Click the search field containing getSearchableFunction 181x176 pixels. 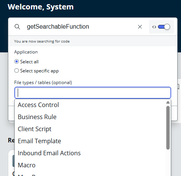[80, 27]
